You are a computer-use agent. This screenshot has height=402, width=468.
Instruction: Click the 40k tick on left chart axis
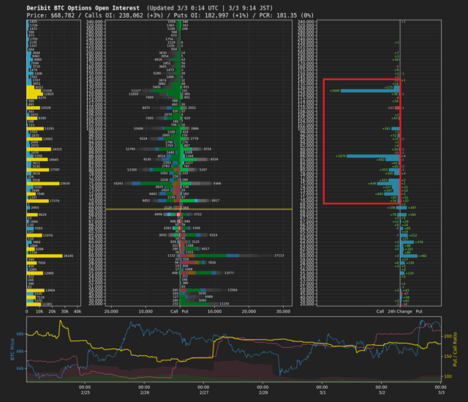78,311
